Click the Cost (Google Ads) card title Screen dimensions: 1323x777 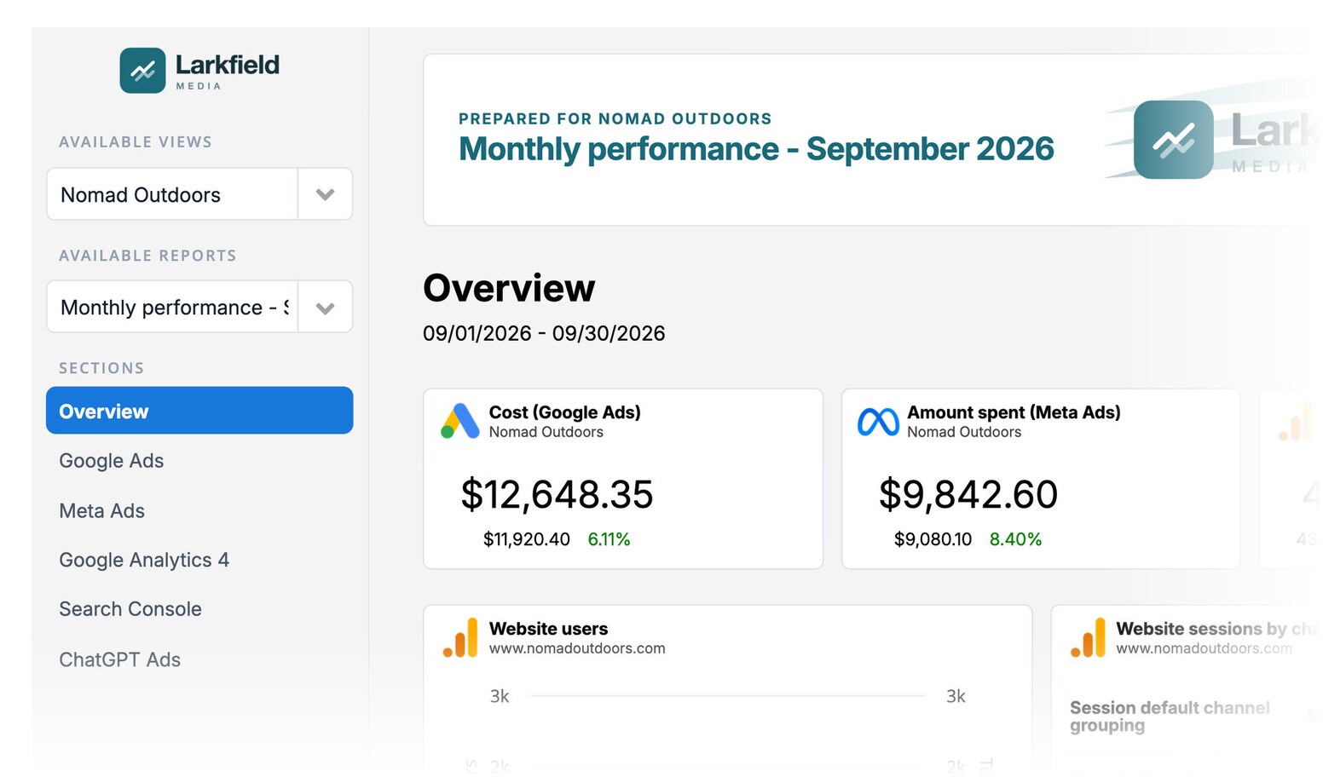click(x=564, y=412)
